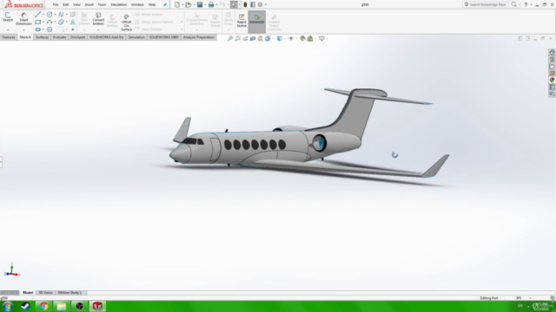The height and width of the screenshot is (312, 556).
Task: Select the Line sketch tool
Action: 38,15
